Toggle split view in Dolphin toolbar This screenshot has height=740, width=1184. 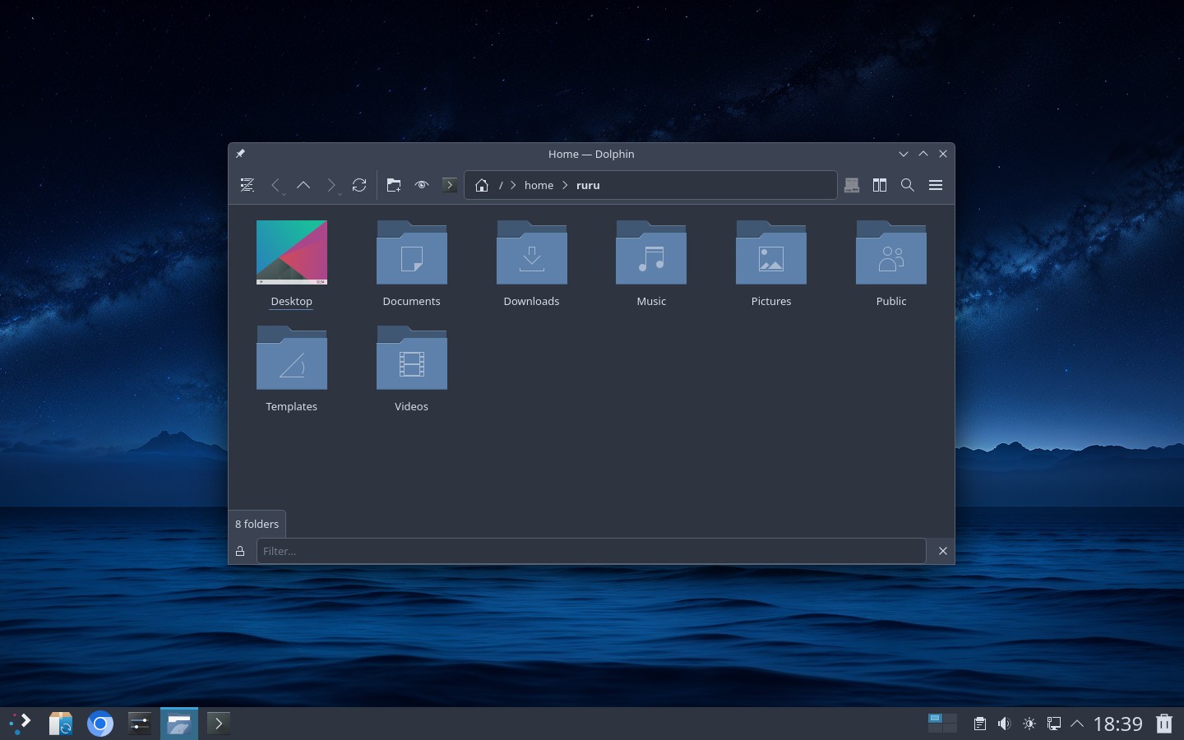[880, 185]
